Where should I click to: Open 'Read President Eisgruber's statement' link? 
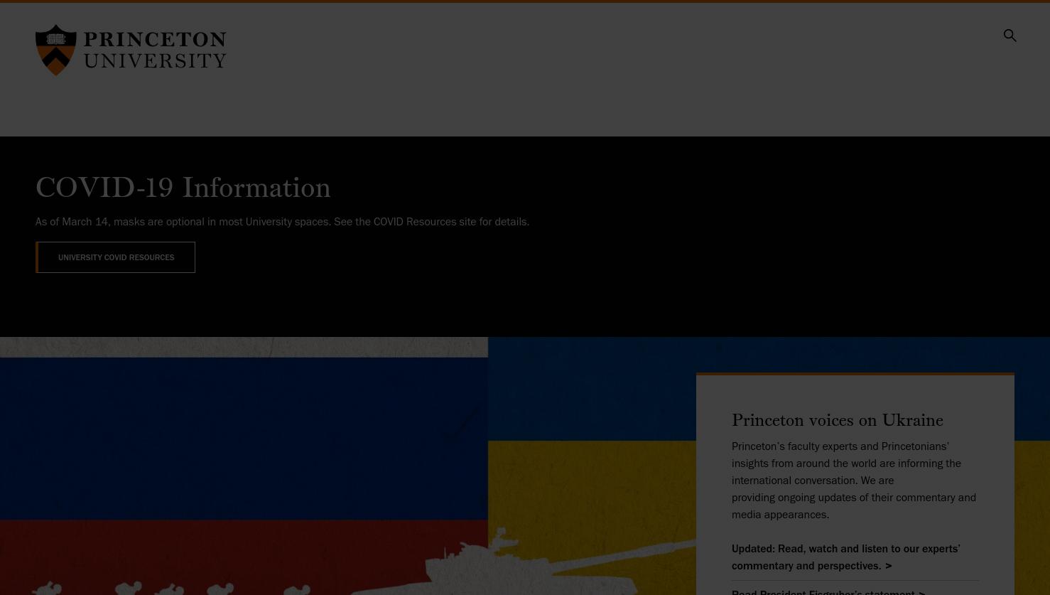(x=828, y=591)
